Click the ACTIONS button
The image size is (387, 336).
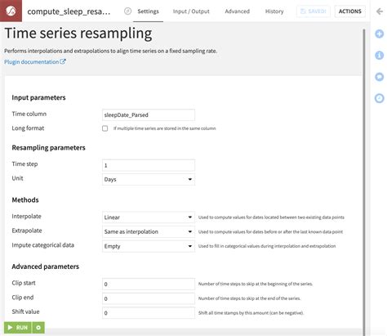(x=349, y=11)
